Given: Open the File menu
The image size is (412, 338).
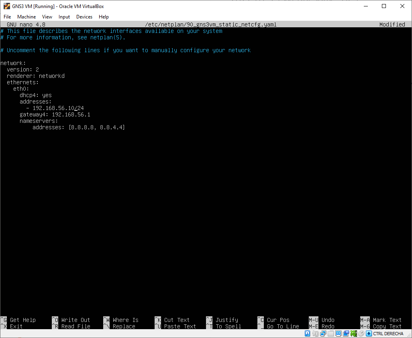Looking at the screenshot, I should pyautogui.click(x=7, y=17).
